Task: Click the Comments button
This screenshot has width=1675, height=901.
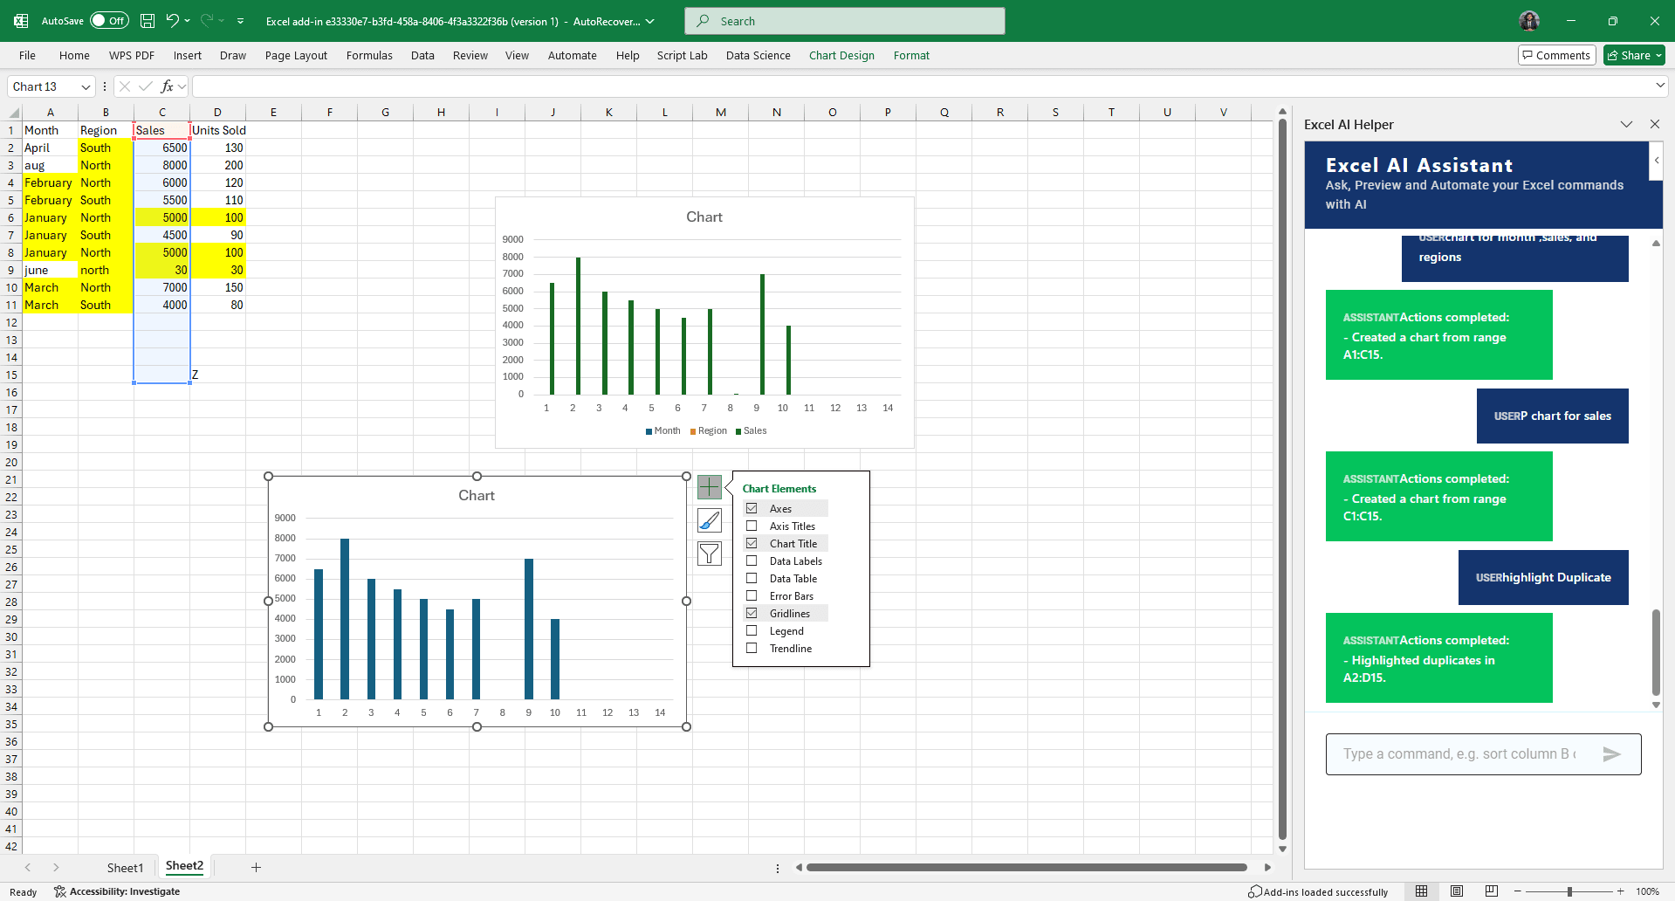Action: click(x=1556, y=55)
